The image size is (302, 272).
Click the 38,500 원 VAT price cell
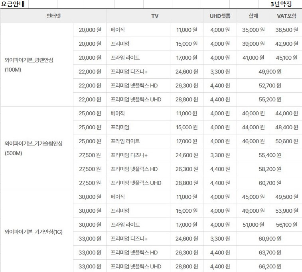click(286, 30)
